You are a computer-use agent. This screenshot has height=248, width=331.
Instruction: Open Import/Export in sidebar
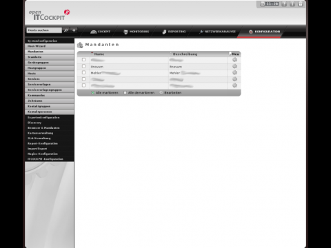point(37,149)
